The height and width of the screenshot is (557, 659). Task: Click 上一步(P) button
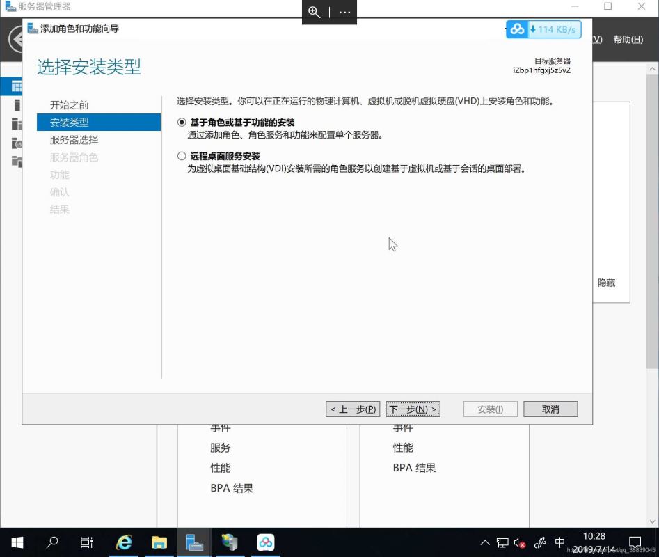pyautogui.click(x=353, y=409)
